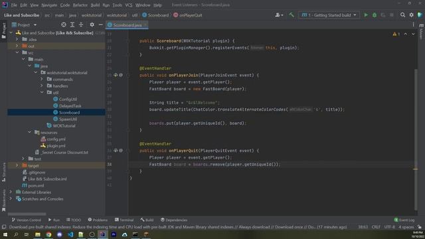The image size is (425, 239).
Task: Open IDE settings gear in top toolbar
Action: point(412,15)
